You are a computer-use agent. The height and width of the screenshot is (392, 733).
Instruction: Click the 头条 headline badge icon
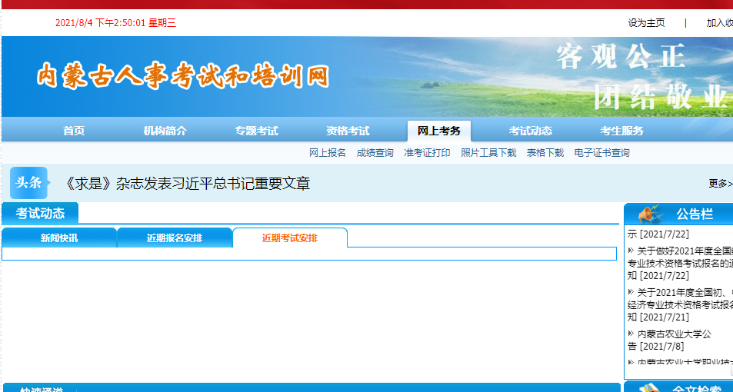point(29,183)
